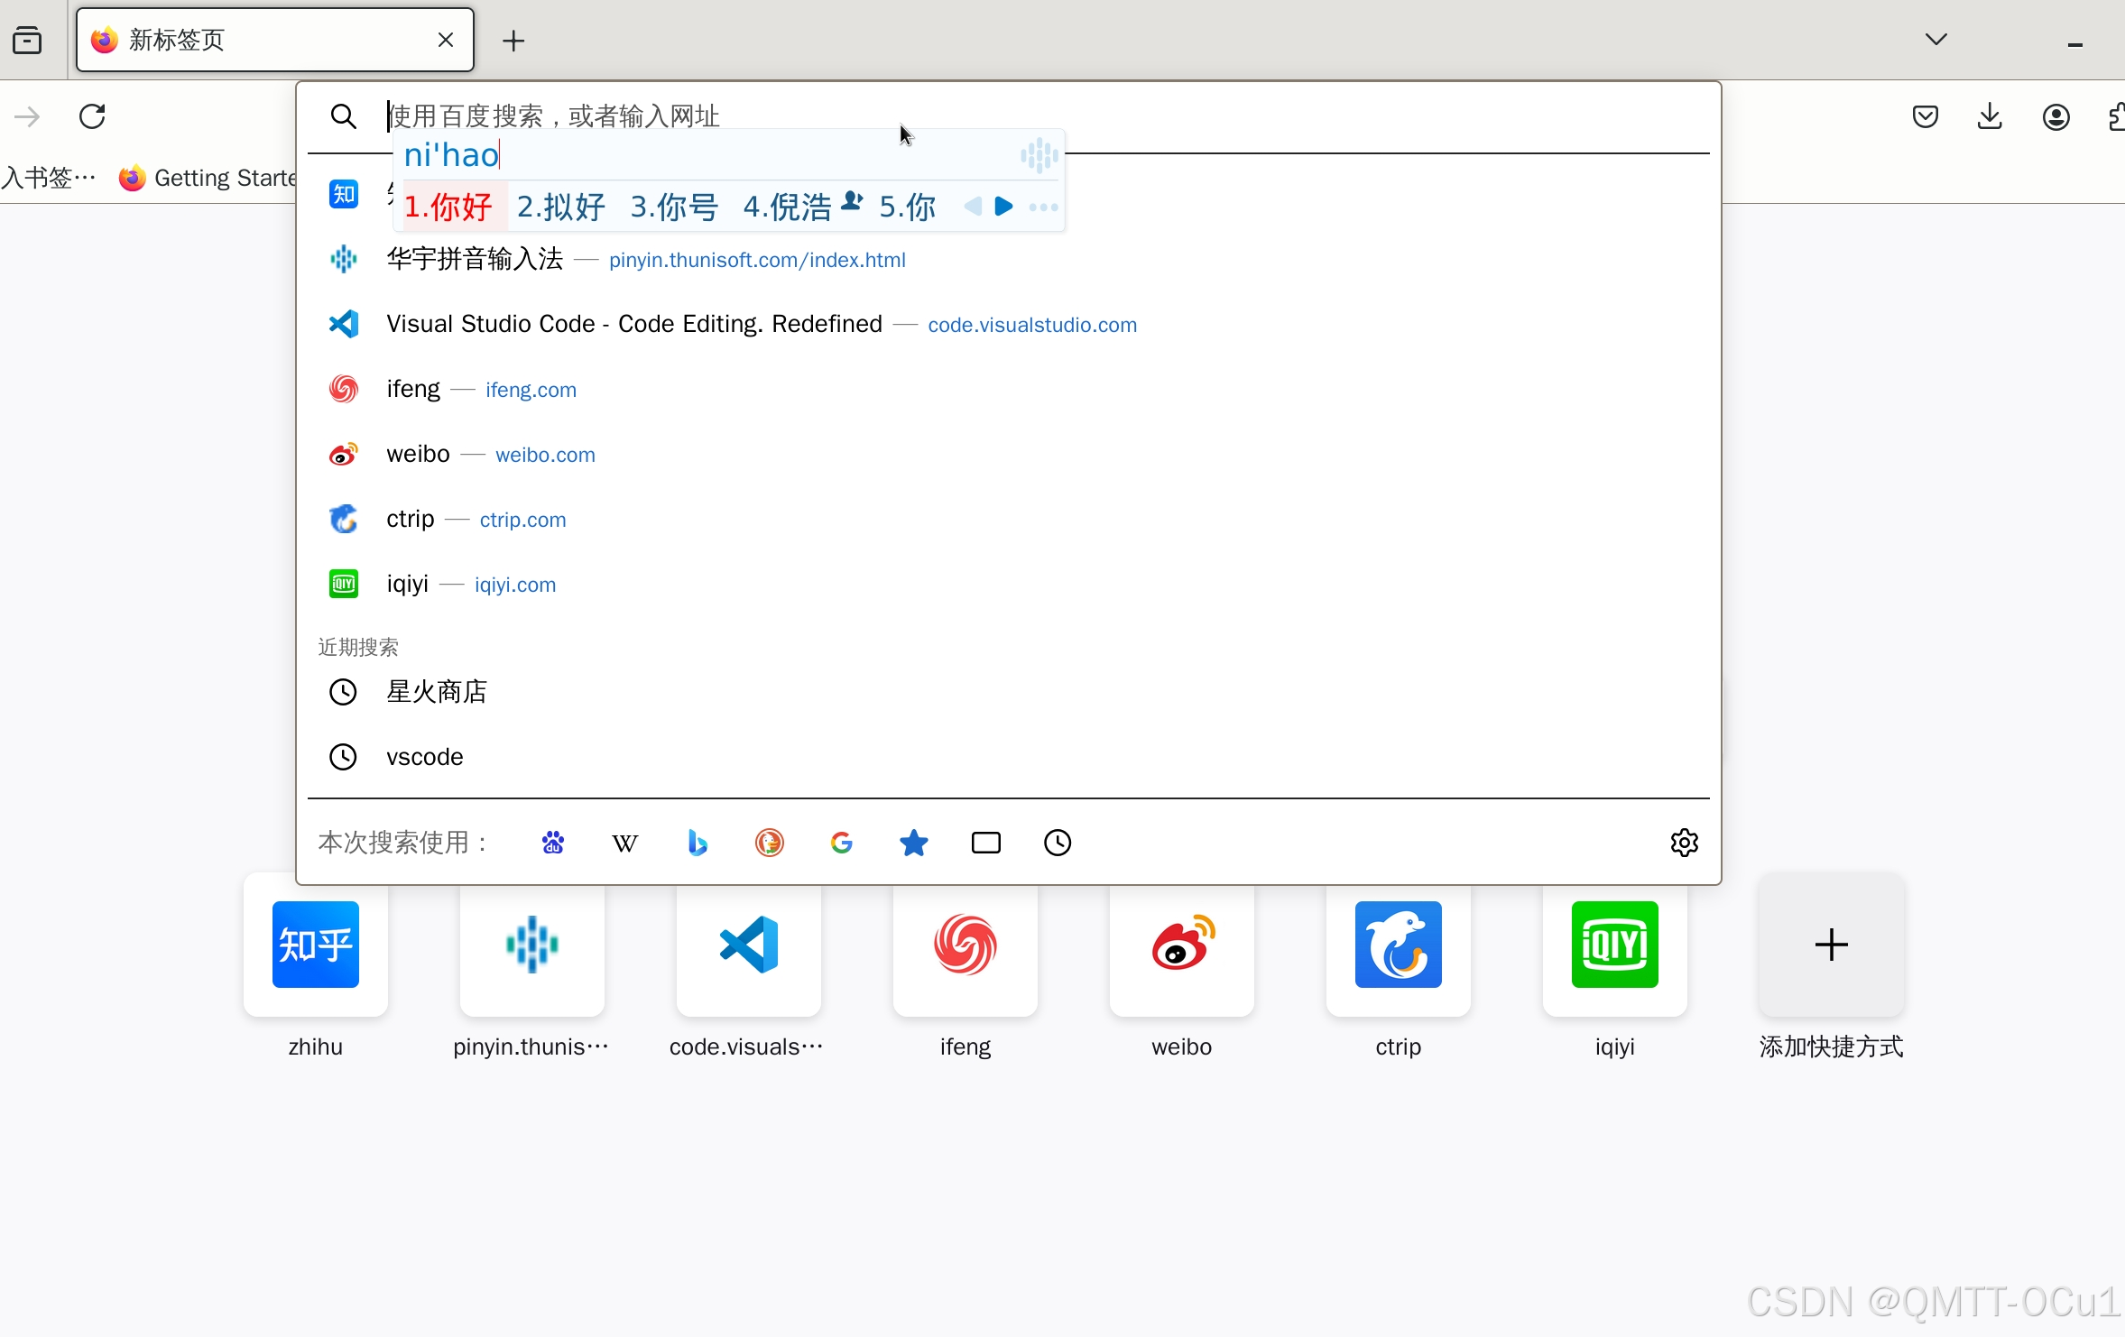Open Downloads toolbar button
The height and width of the screenshot is (1337, 2125).
(1990, 116)
